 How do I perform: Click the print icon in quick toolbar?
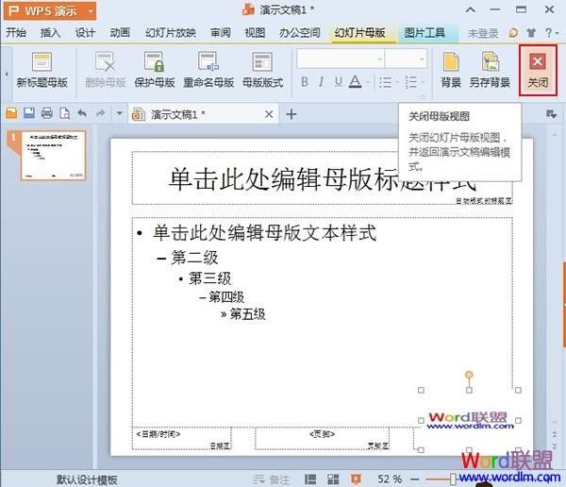46,113
